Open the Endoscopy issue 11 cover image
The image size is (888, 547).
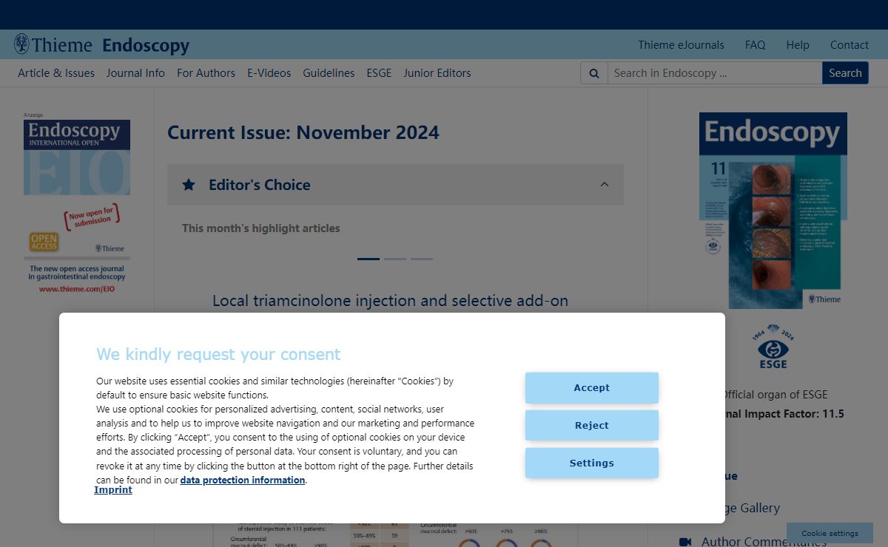pos(773,211)
